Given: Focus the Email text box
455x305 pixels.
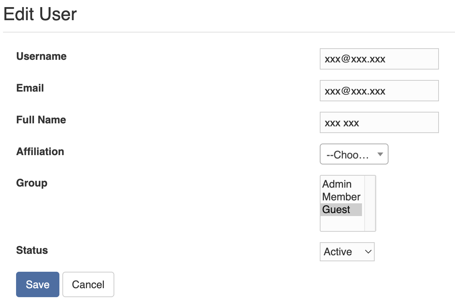Looking at the screenshot, I should click(379, 91).
